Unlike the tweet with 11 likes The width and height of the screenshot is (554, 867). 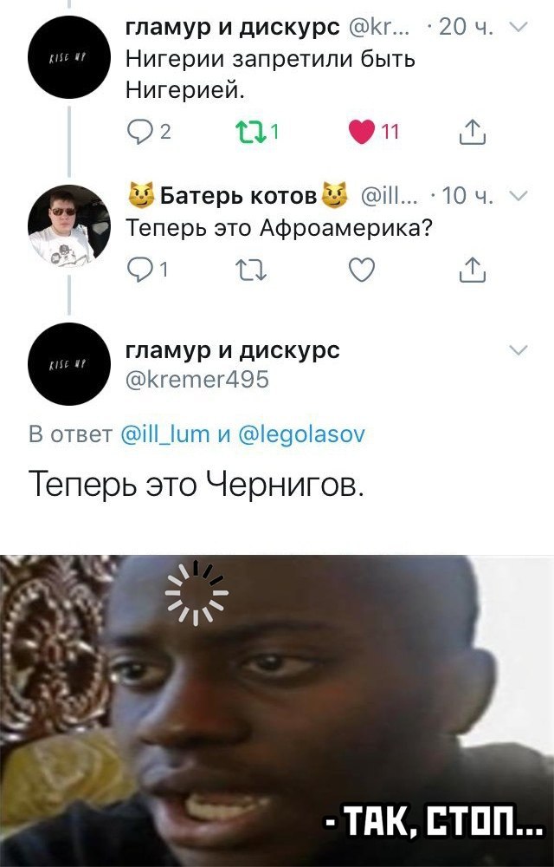click(x=363, y=132)
